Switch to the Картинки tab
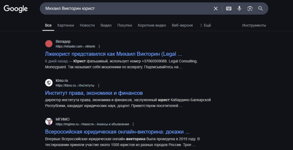The height and width of the screenshot is (150, 293). [x=66, y=25]
